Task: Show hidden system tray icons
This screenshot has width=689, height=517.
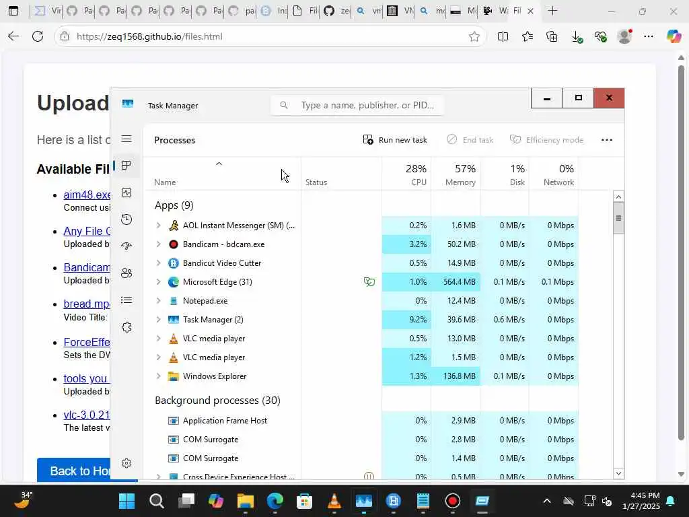Action: pyautogui.click(x=546, y=501)
